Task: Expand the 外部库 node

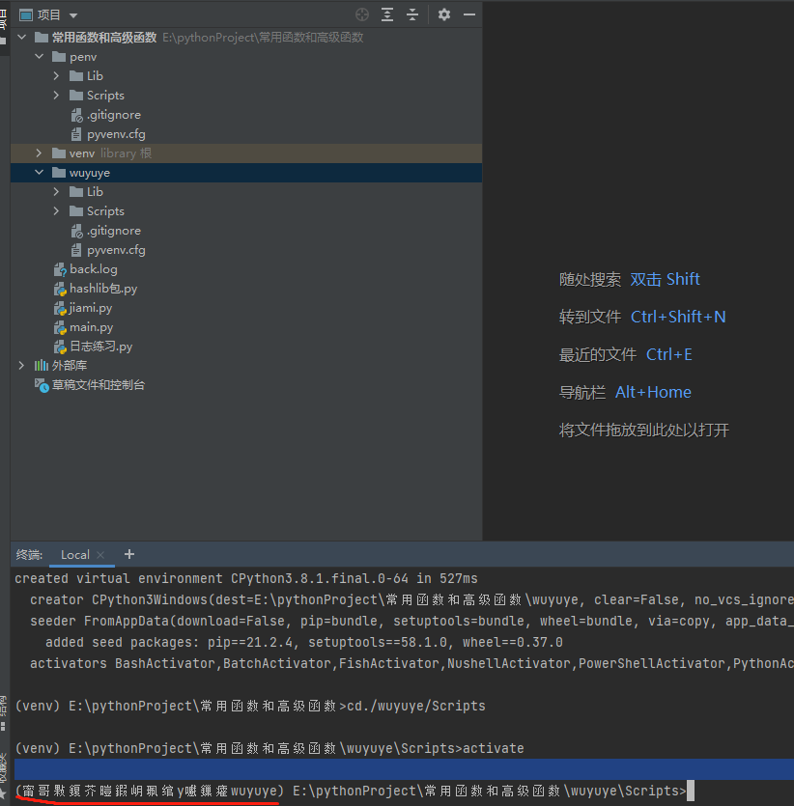Action: coord(21,366)
